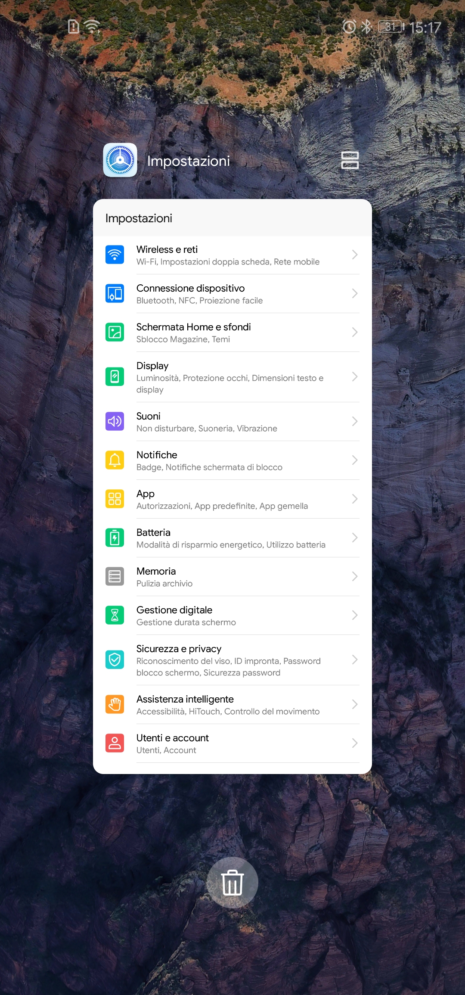Tap the Wi-Fi status bar icon
Screen dimensions: 465x995
[x=93, y=27]
